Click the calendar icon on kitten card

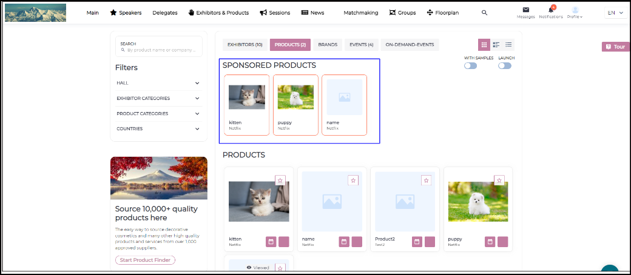click(x=271, y=242)
